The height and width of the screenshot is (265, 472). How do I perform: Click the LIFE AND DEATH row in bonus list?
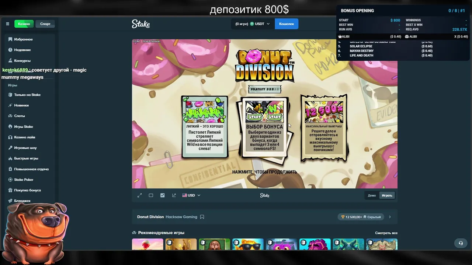[x=385, y=56]
